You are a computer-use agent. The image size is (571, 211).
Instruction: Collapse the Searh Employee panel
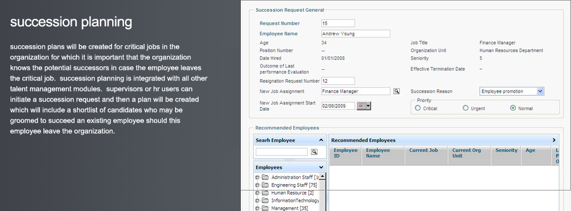pos(321,140)
